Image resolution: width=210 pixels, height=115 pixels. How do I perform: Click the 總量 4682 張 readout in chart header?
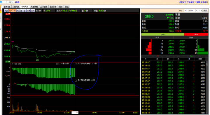pyautogui.click(x=100, y=11)
